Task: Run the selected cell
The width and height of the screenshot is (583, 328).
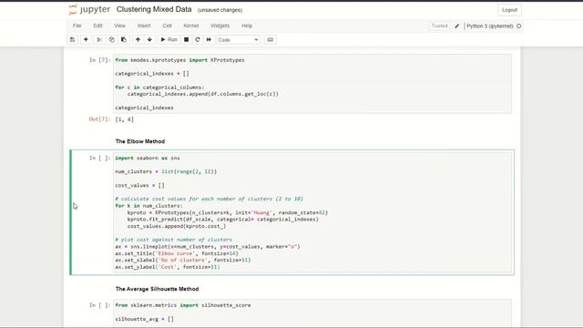Action: pos(169,39)
